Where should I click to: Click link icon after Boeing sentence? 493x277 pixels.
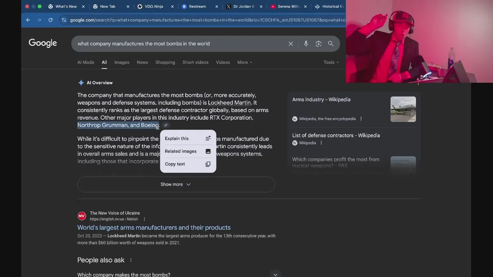(166, 125)
